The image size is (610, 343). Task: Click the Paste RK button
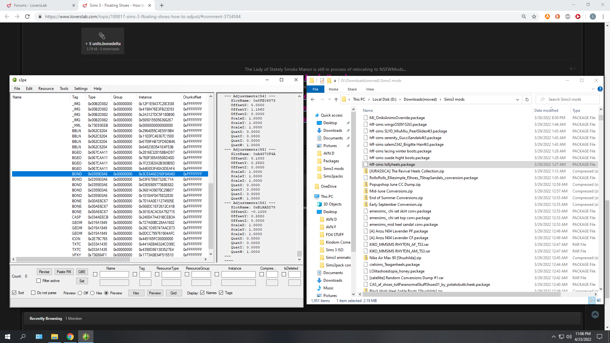[x=64, y=272]
